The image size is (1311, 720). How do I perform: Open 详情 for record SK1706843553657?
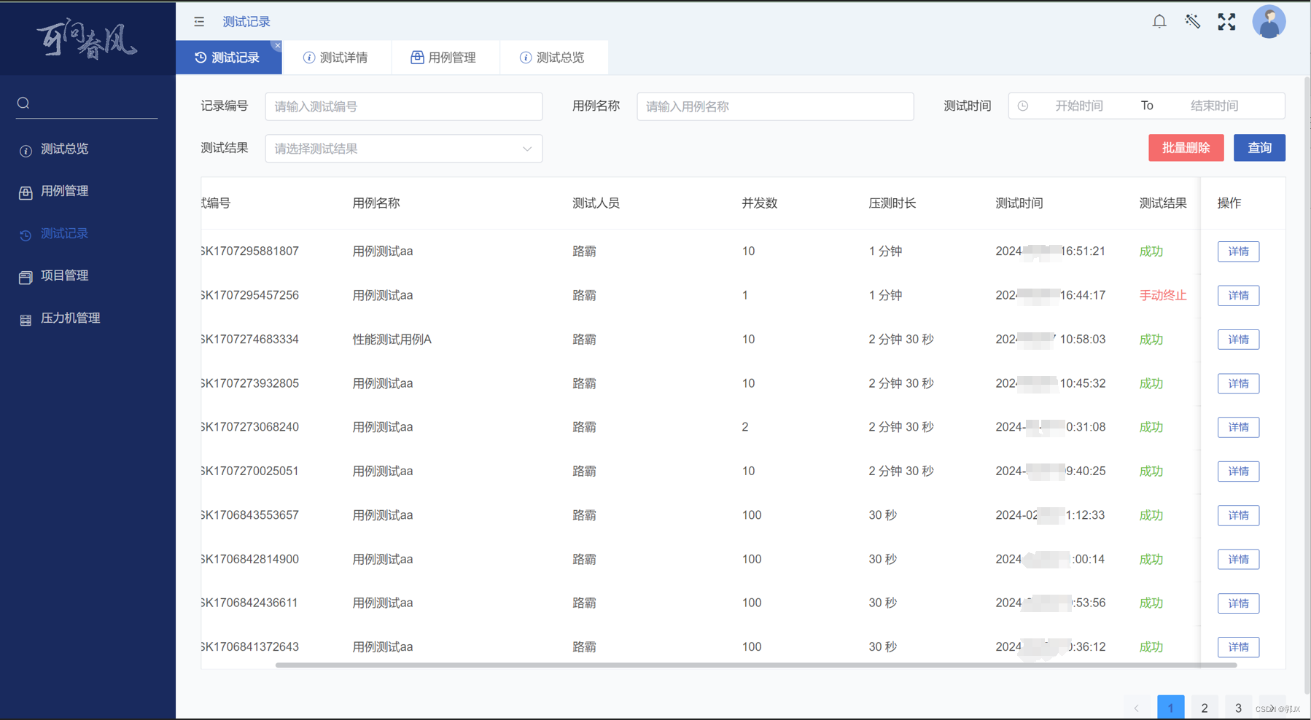[1238, 515]
